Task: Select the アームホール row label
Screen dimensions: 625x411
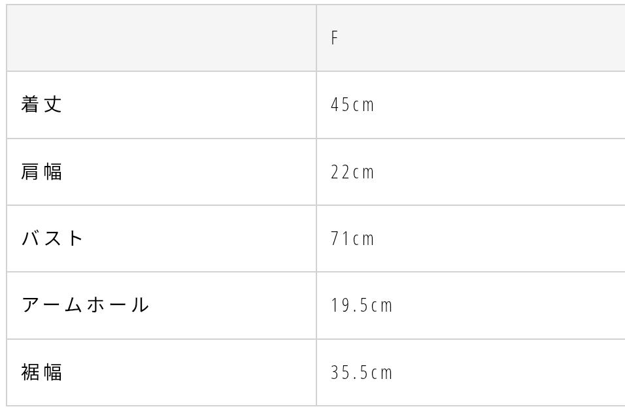Action: 85,305
